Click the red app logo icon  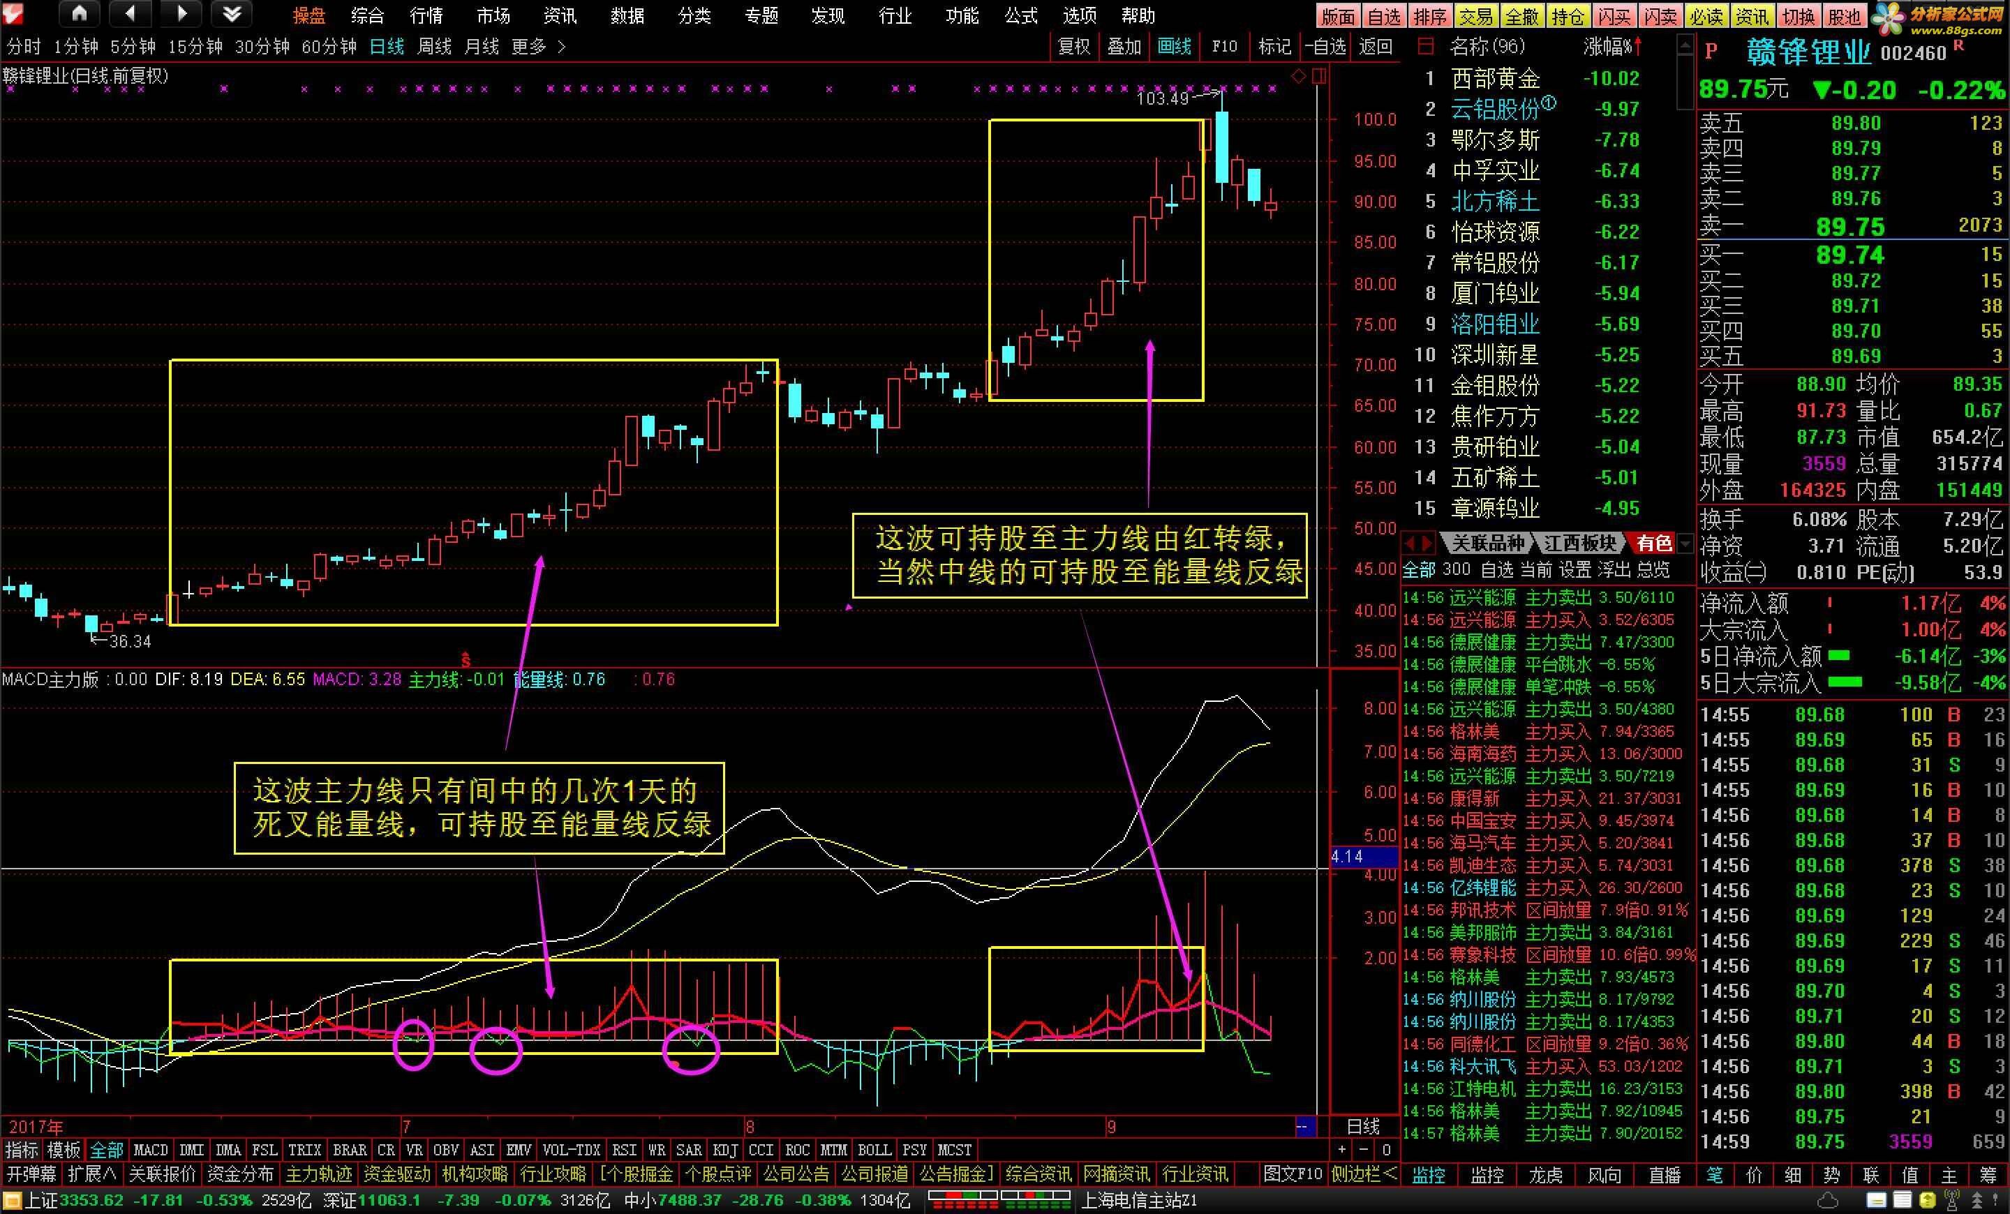[x=13, y=13]
